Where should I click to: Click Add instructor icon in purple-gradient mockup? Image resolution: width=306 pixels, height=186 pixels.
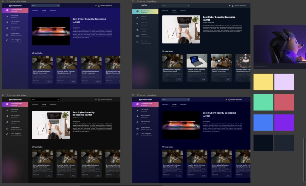pyautogui.click(x=7, y=28)
